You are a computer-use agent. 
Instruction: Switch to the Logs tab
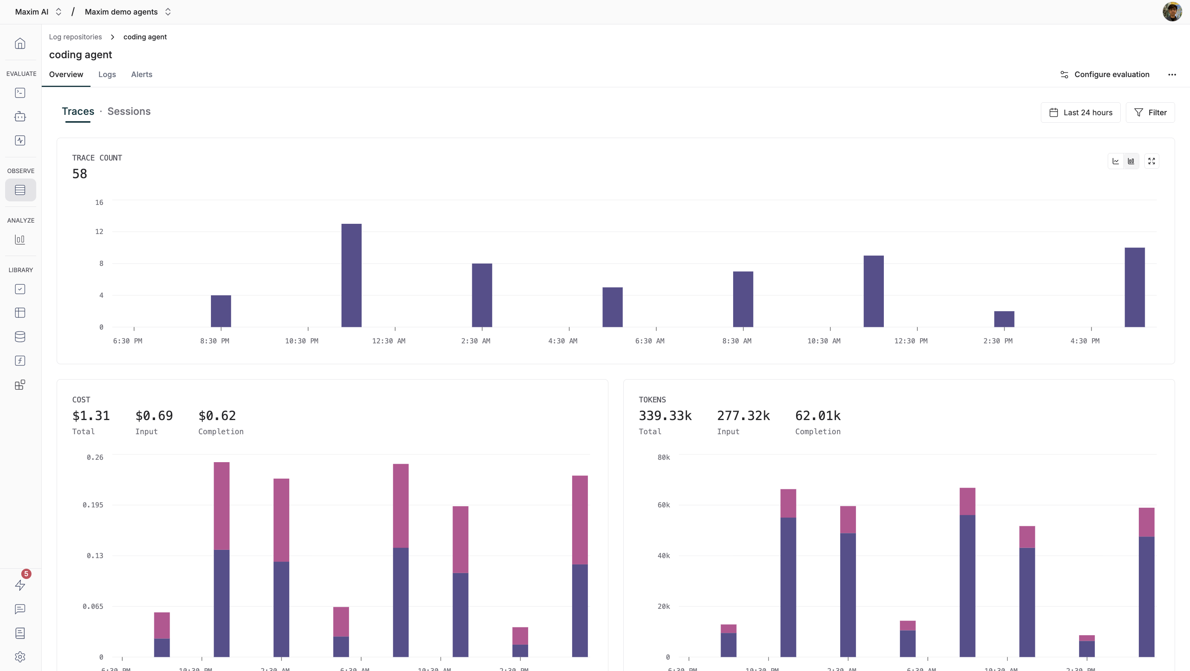coord(107,74)
